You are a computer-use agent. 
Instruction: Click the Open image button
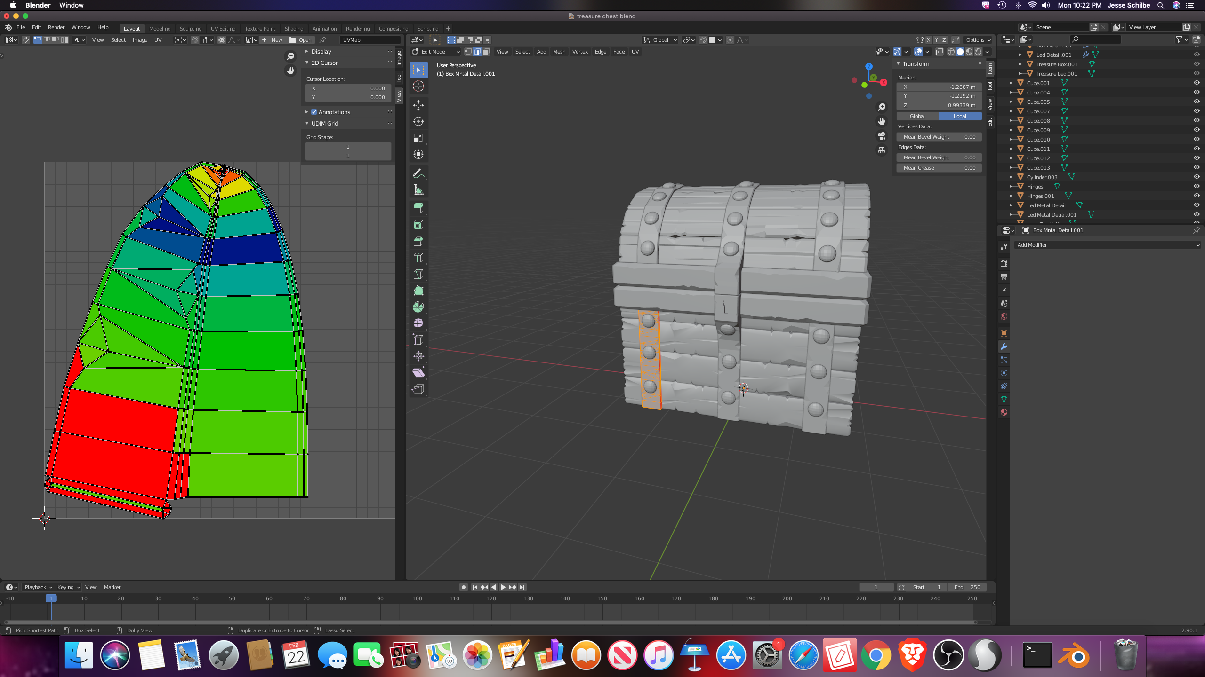(x=300, y=40)
